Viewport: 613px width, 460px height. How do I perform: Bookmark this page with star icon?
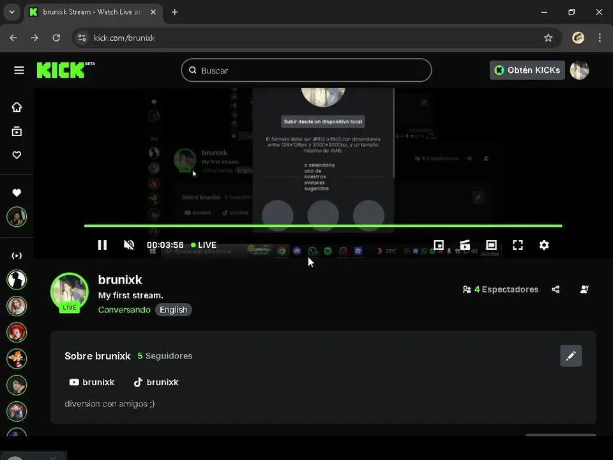(x=548, y=38)
